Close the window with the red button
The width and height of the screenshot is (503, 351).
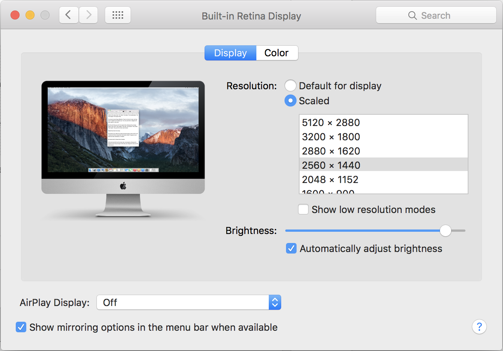[x=15, y=15]
